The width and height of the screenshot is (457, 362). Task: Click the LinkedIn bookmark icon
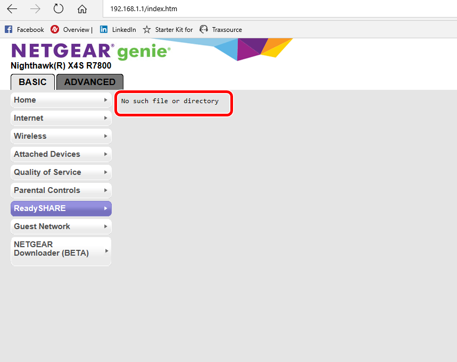coord(103,29)
